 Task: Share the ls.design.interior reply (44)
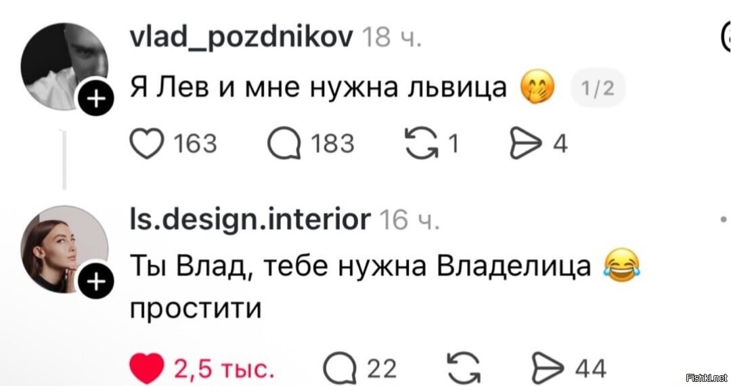click(x=547, y=369)
